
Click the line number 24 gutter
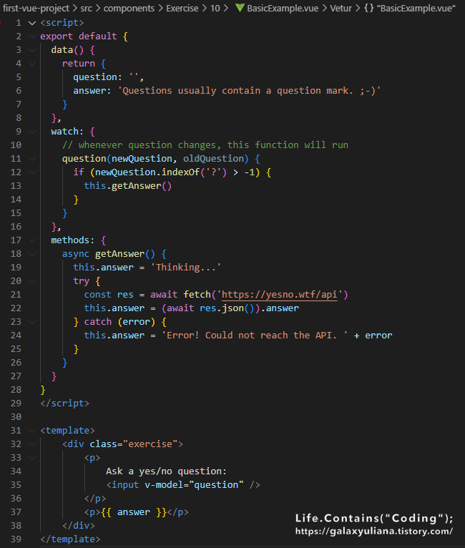click(x=16, y=336)
